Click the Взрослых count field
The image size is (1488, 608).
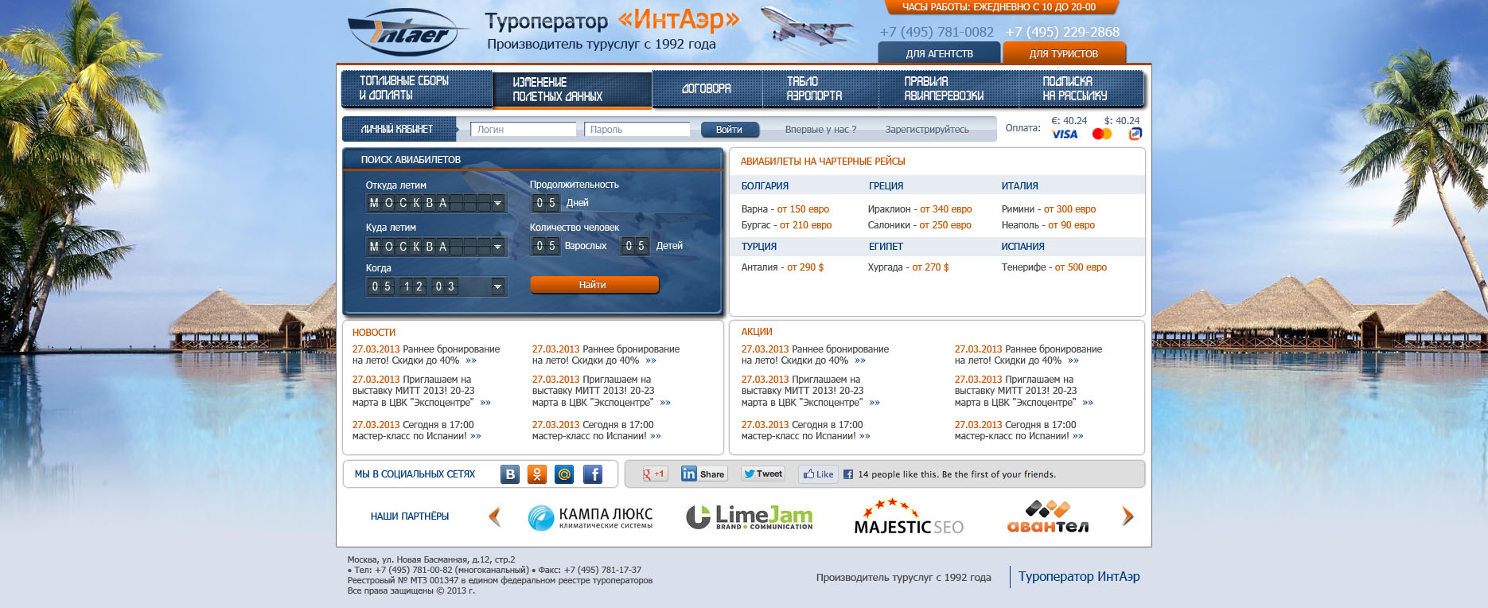pyautogui.click(x=546, y=246)
